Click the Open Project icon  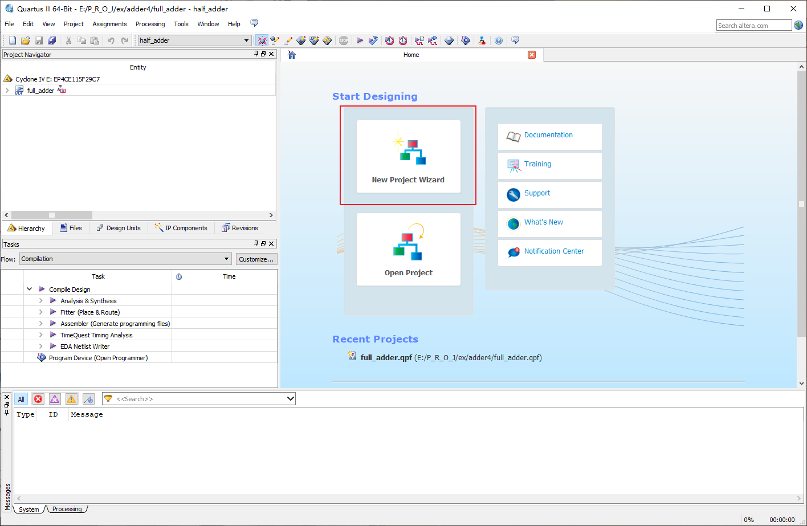(408, 250)
